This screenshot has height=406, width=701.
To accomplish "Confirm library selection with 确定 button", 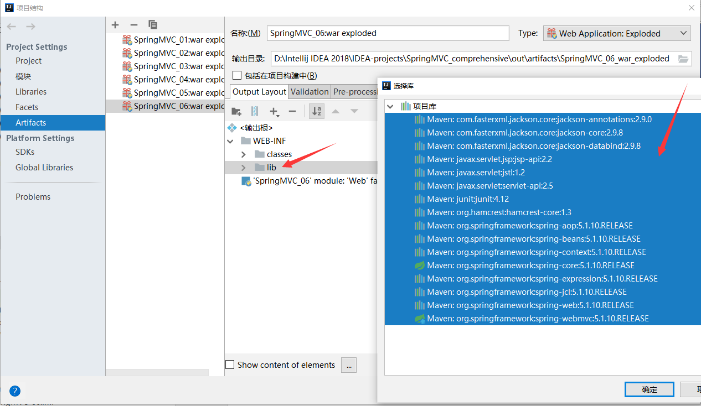I will (x=650, y=389).
